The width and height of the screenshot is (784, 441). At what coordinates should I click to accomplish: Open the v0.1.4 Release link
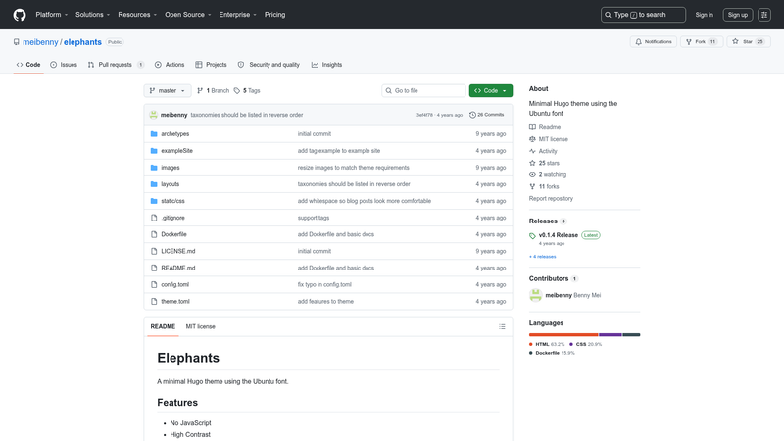coord(558,235)
